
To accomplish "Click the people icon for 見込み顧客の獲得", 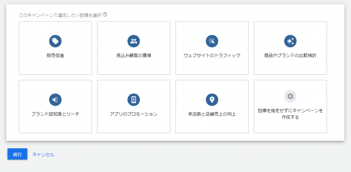I will coord(134,41).
